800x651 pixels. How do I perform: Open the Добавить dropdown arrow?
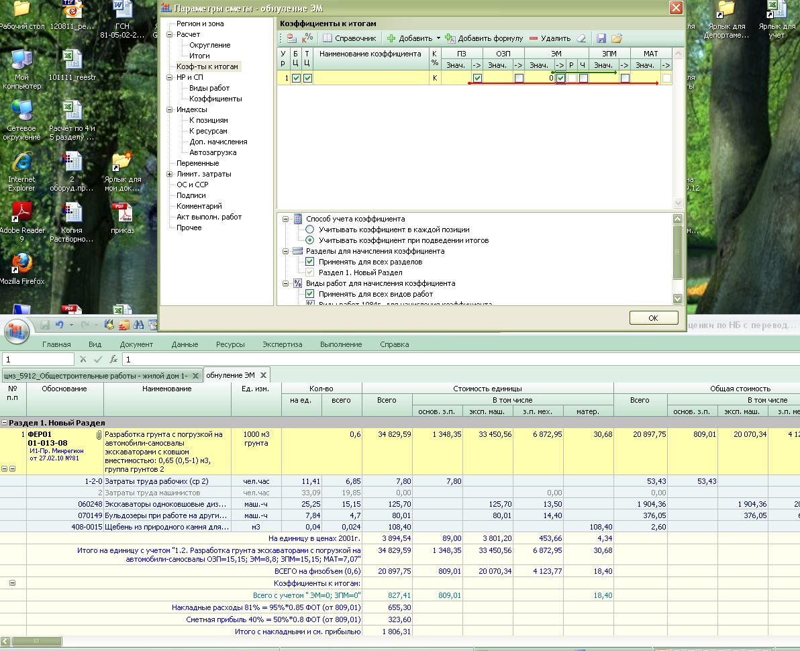(x=438, y=38)
